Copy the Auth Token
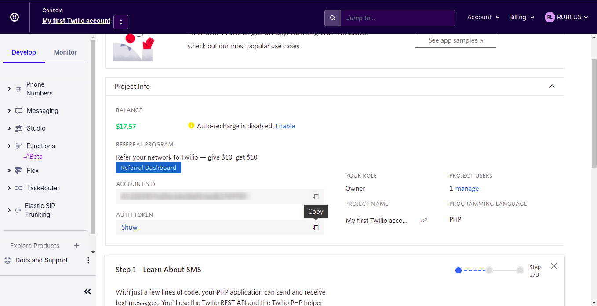The height and width of the screenshot is (306, 597). (x=315, y=227)
